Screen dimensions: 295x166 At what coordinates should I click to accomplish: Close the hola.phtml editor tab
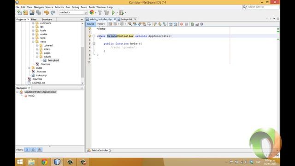[135, 19]
